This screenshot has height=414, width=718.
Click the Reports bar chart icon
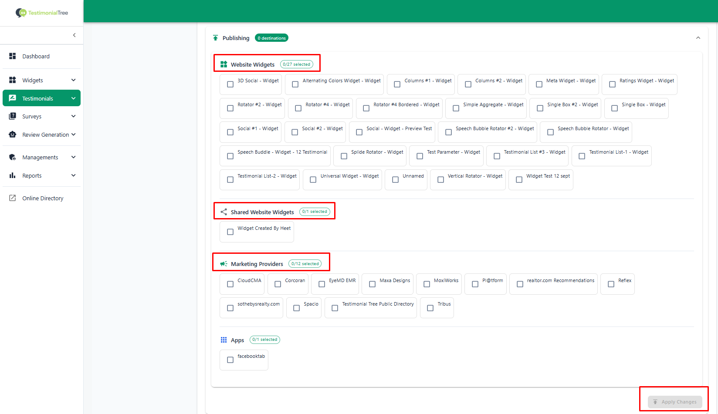[x=13, y=175]
